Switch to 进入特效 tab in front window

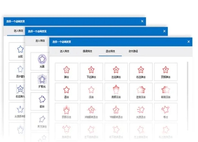click(x=65, y=51)
